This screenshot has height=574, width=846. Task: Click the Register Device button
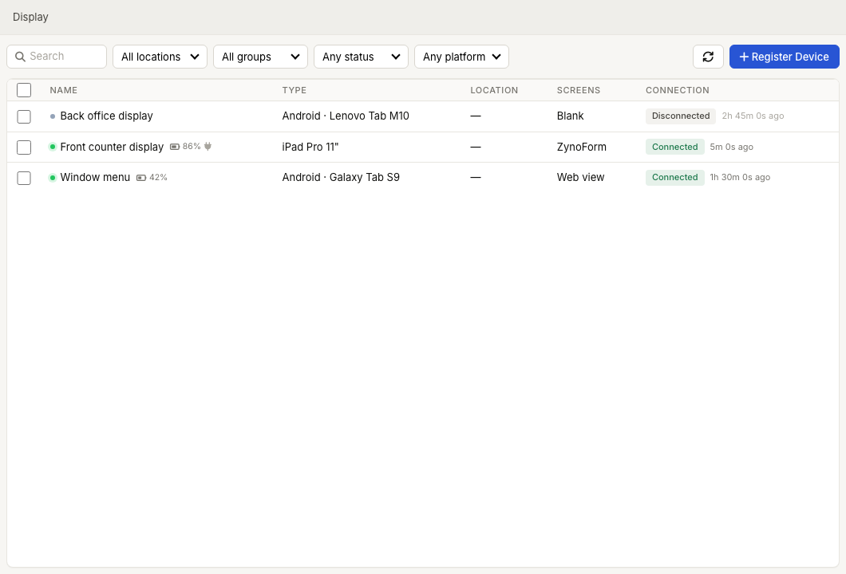784,57
